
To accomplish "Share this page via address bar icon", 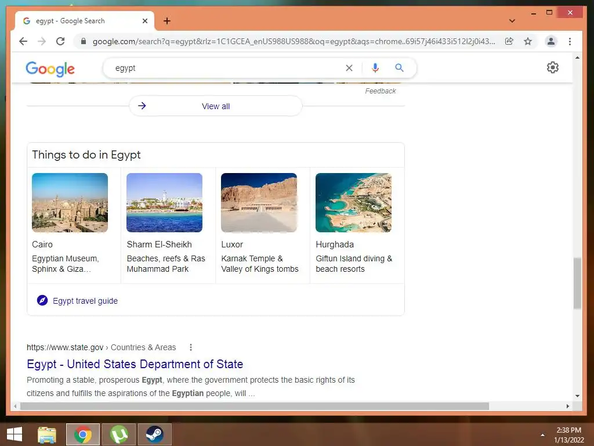I will tap(509, 41).
